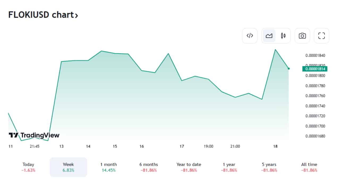Image resolution: width=340 pixels, height=191 pixels.
Task: Expand the chevron beside FLOKIUSD chart
Action: tap(76, 16)
